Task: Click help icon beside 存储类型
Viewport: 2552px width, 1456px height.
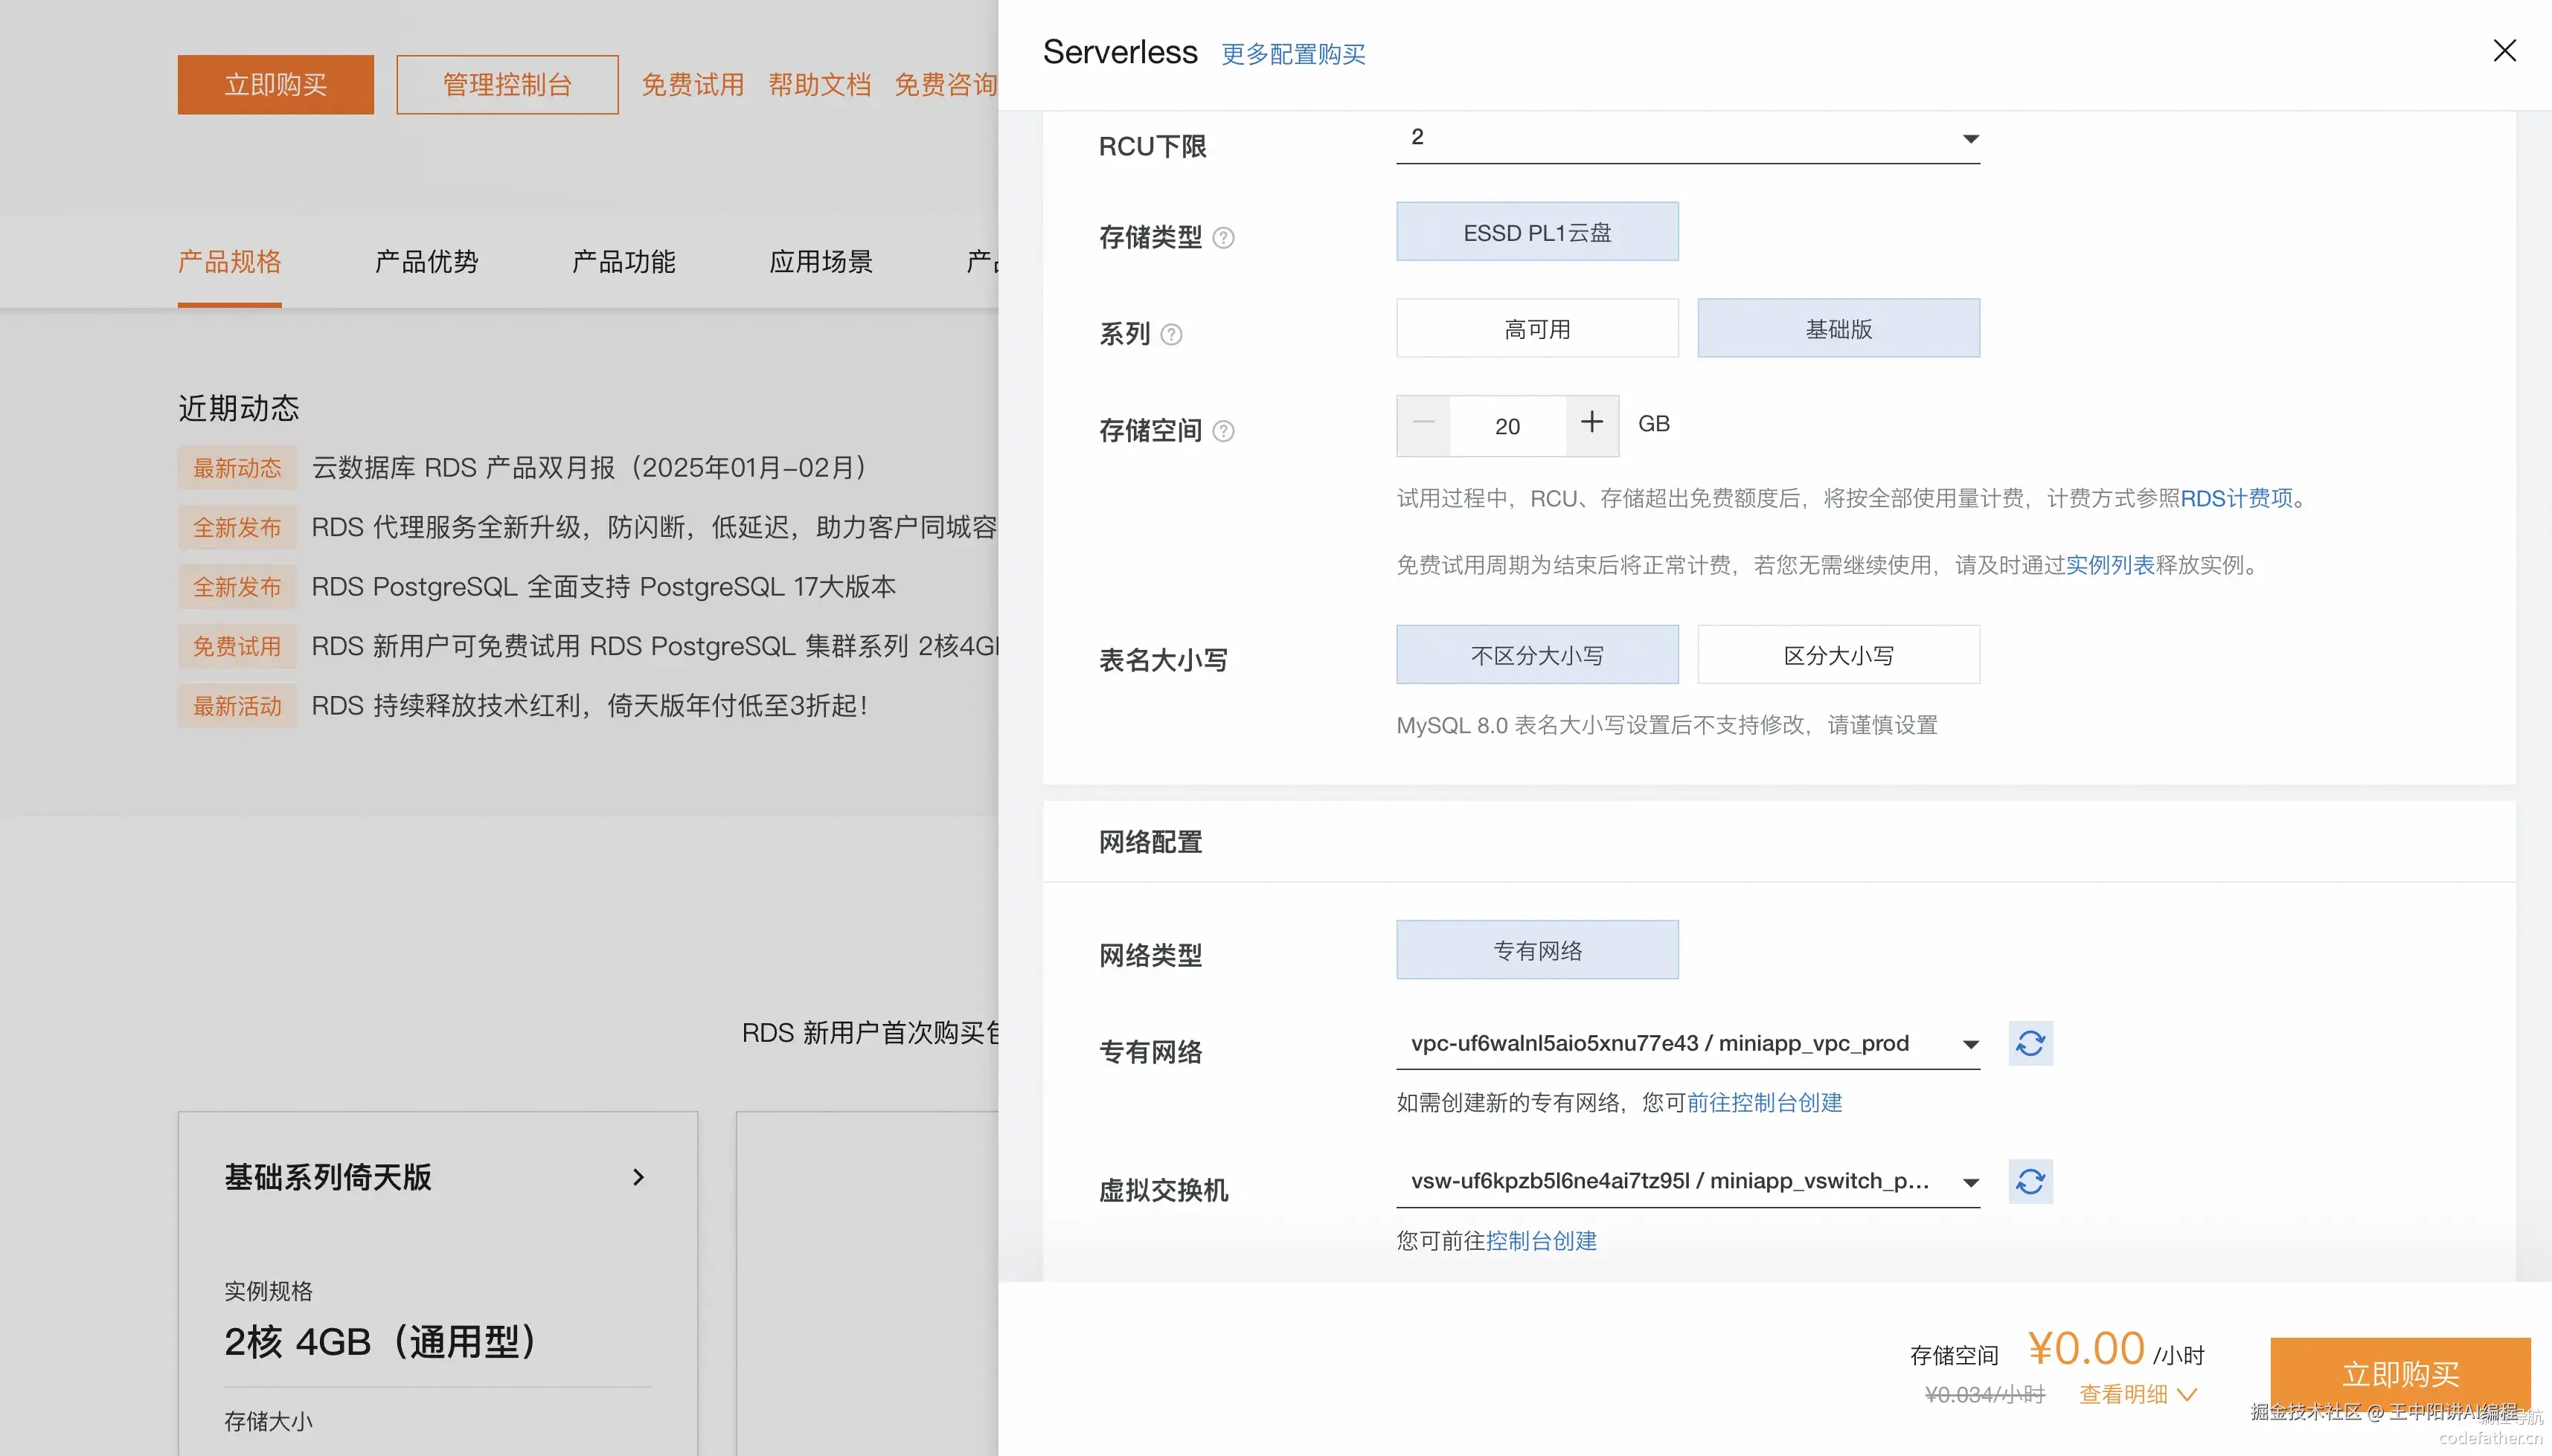Action: pyautogui.click(x=1222, y=238)
